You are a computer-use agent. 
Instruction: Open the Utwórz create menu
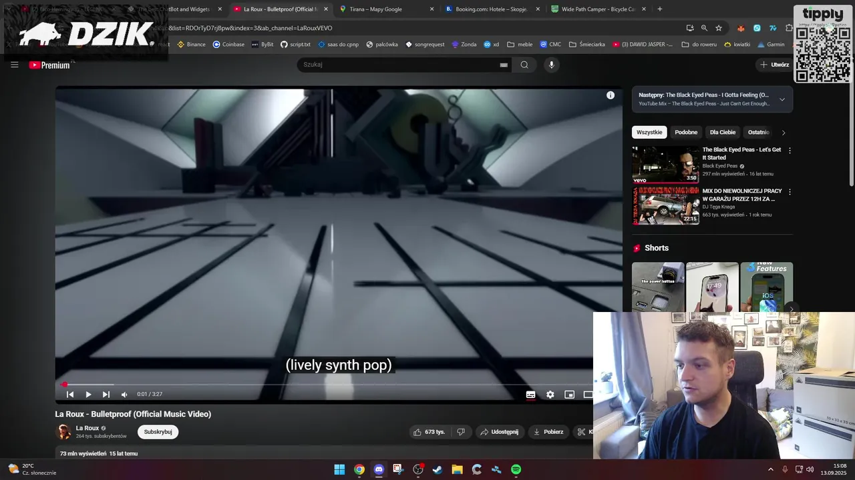775,65
